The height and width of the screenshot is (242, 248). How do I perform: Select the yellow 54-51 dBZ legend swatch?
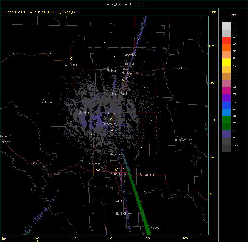[x=226, y=62]
